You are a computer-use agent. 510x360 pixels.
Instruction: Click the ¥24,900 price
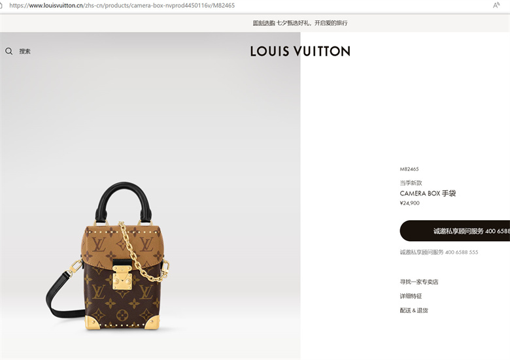tap(409, 203)
